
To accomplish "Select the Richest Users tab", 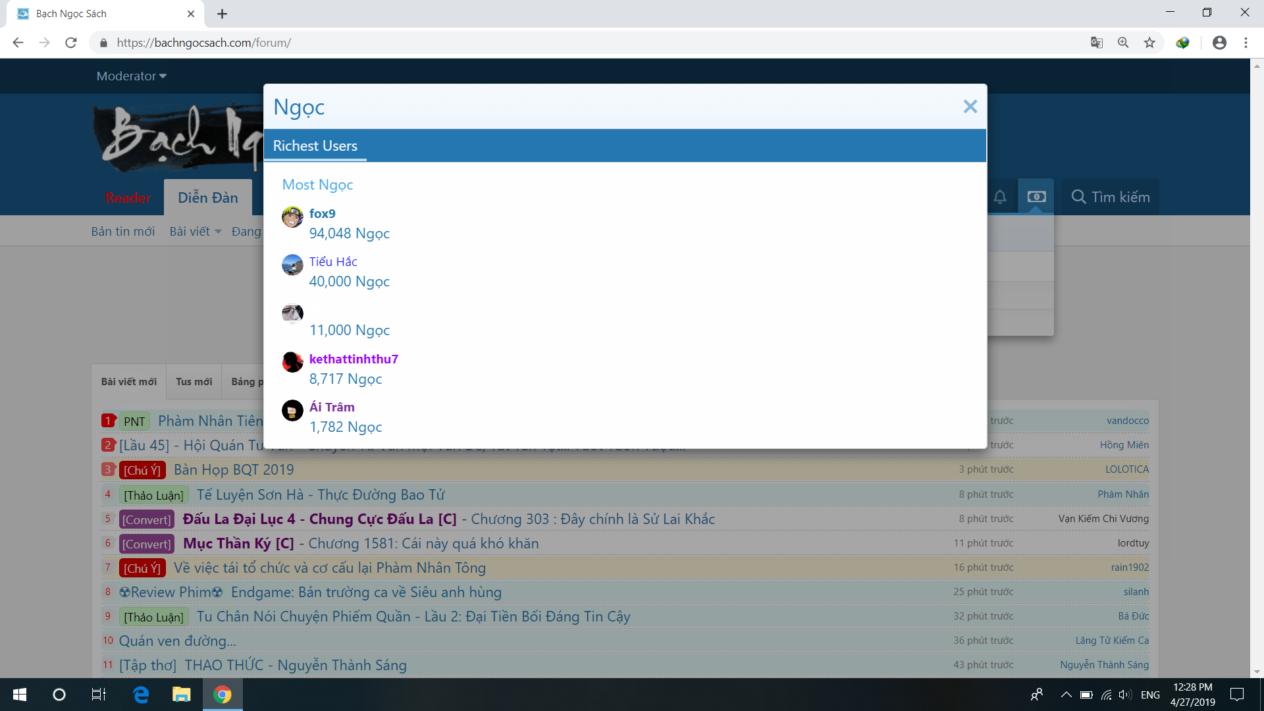I will (x=315, y=146).
